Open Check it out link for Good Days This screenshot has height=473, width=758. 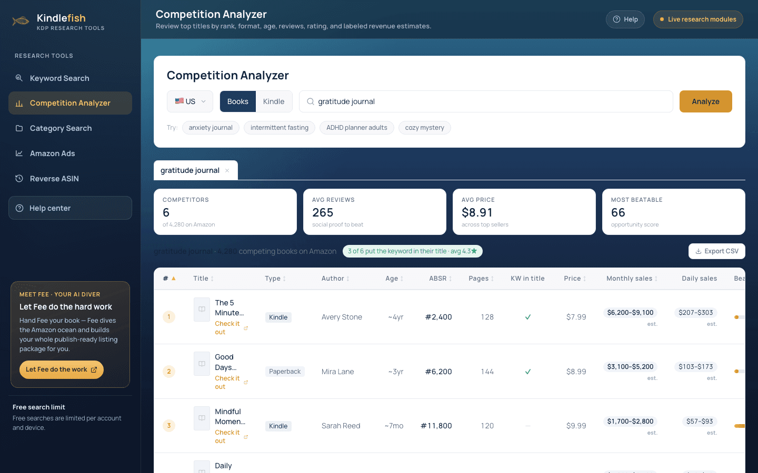(231, 383)
